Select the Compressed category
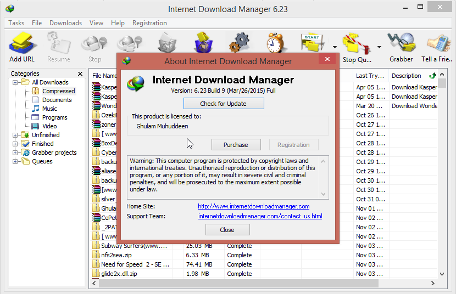Image resolution: width=456 pixels, height=294 pixels. tap(59, 91)
